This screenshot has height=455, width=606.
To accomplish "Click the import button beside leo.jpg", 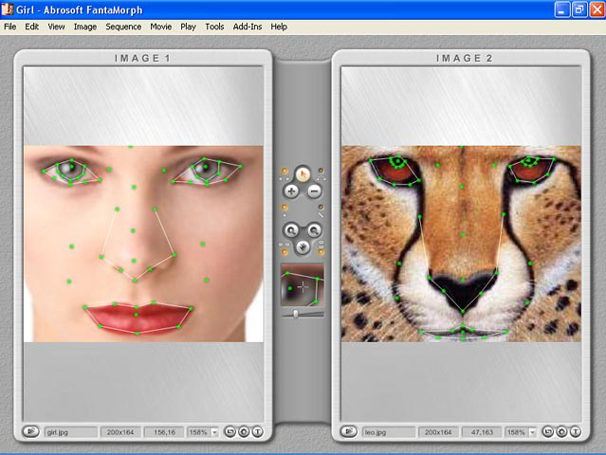I will [x=350, y=431].
